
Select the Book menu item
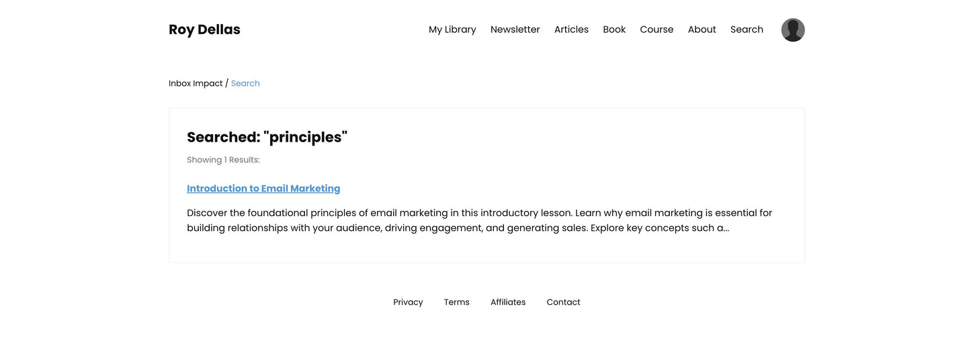(614, 30)
